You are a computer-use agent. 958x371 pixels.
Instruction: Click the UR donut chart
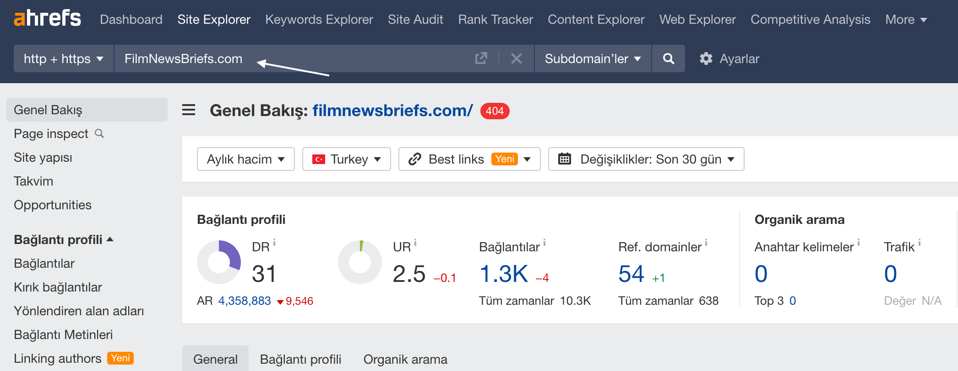pyautogui.click(x=360, y=262)
